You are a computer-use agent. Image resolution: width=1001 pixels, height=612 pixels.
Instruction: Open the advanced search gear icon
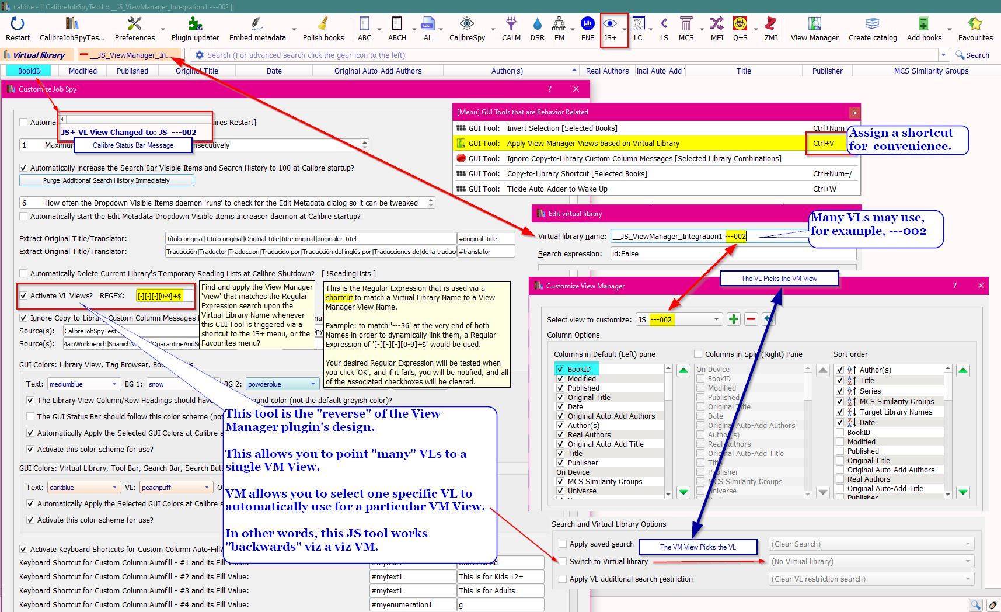[200, 55]
